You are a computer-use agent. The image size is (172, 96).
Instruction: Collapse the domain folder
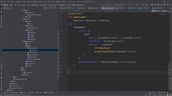pos(22,19)
